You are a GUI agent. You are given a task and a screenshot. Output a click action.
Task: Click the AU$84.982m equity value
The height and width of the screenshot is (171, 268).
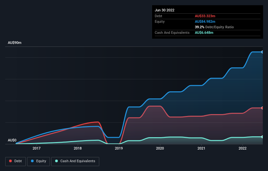(x=205, y=21)
